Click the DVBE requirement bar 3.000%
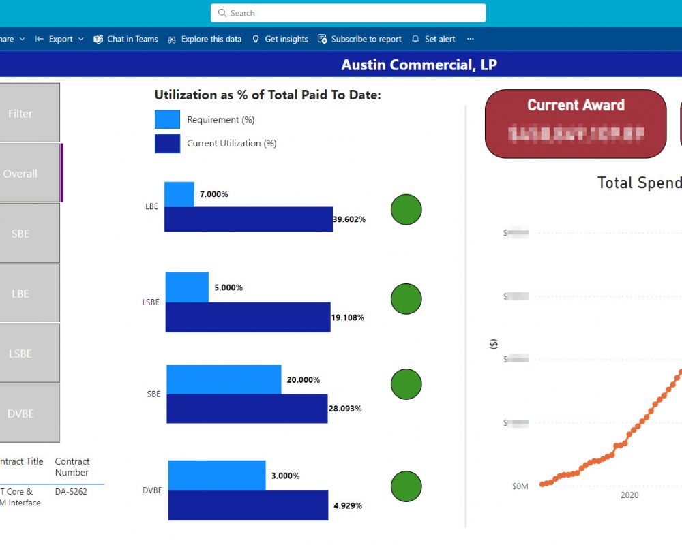The width and height of the screenshot is (682, 545). click(217, 476)
